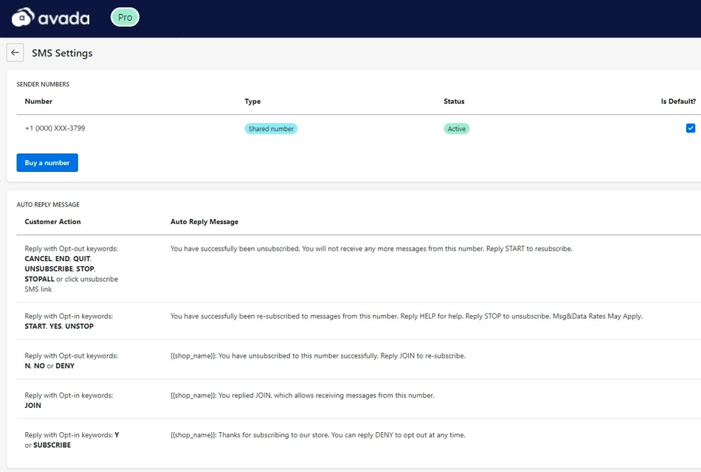Uncheck the Is Default checkbox
Viewport: 701px width, 472px height.
pos(690,128)
